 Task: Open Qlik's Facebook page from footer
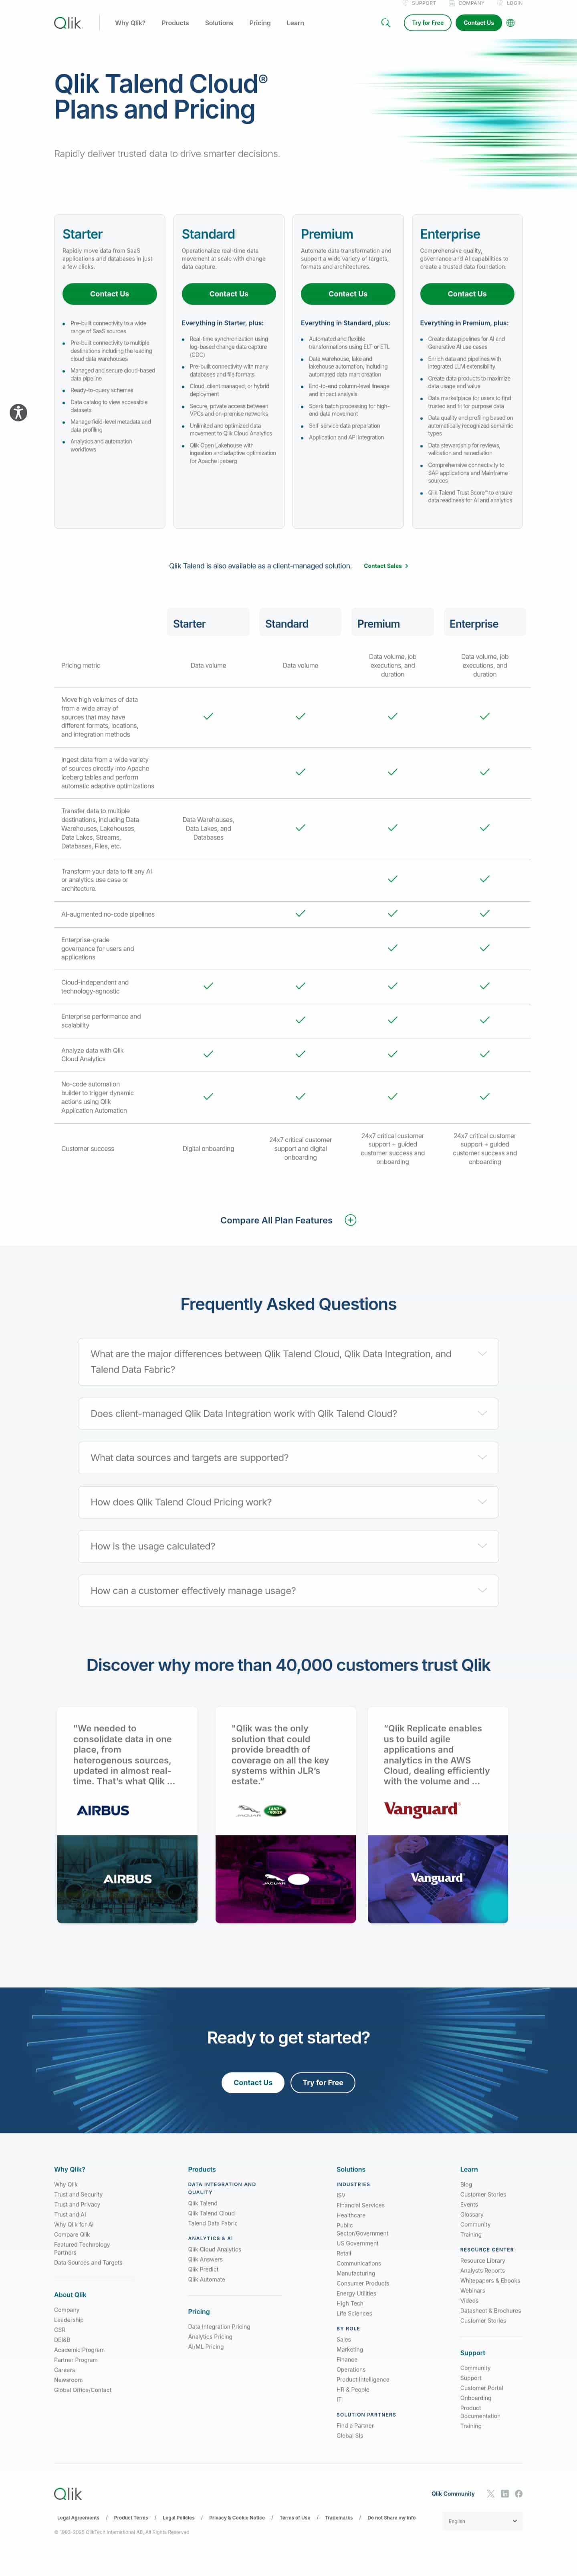click(519, 2493)
